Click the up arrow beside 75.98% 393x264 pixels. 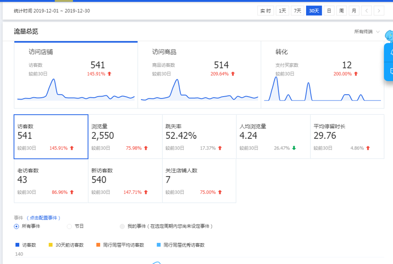146,148
